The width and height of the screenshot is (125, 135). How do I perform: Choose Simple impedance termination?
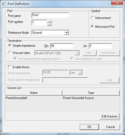(x=10, y=45)
